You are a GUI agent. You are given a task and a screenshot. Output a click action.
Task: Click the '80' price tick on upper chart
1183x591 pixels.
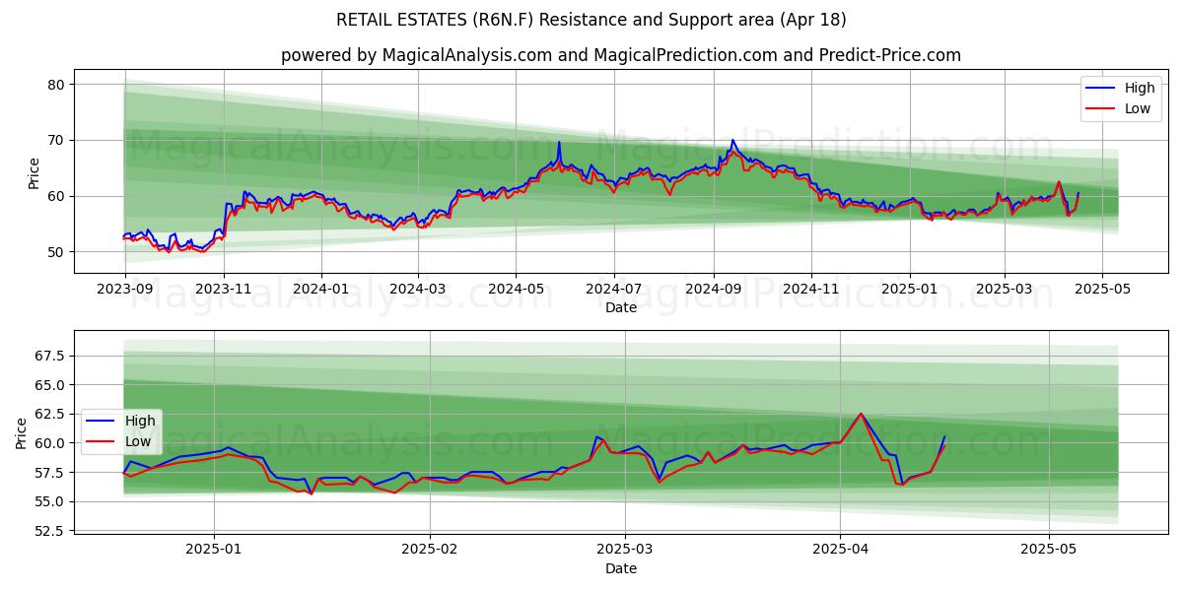point(56,85)
